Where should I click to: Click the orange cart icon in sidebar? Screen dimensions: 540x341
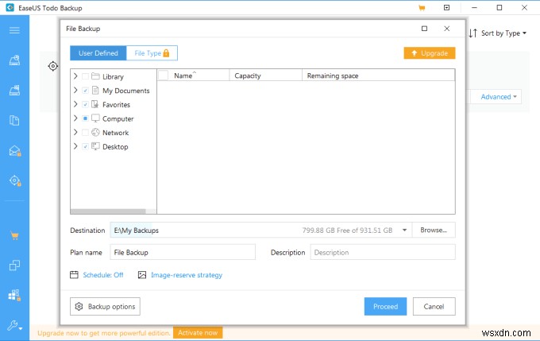tap(14, 236)
